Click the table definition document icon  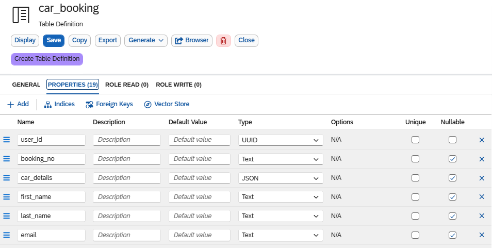click(x=21, y=15)
